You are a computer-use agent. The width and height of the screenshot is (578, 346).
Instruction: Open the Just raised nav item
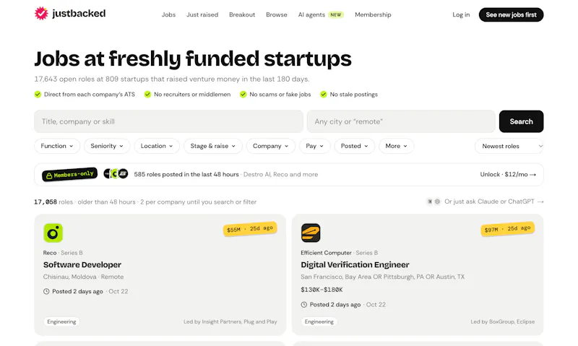pyautogui.click(x=202, y=14)
